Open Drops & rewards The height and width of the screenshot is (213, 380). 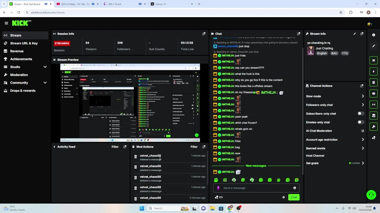[x=25, y=91]
